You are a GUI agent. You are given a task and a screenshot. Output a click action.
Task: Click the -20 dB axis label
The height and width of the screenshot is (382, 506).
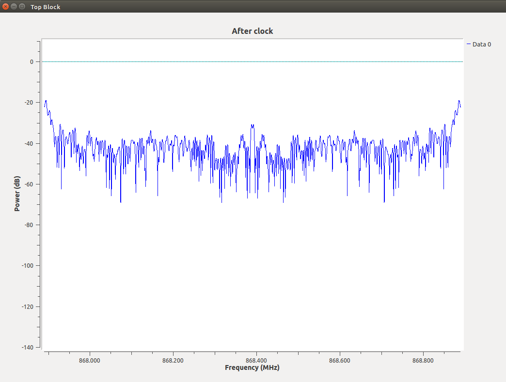(x=29, y=103)
